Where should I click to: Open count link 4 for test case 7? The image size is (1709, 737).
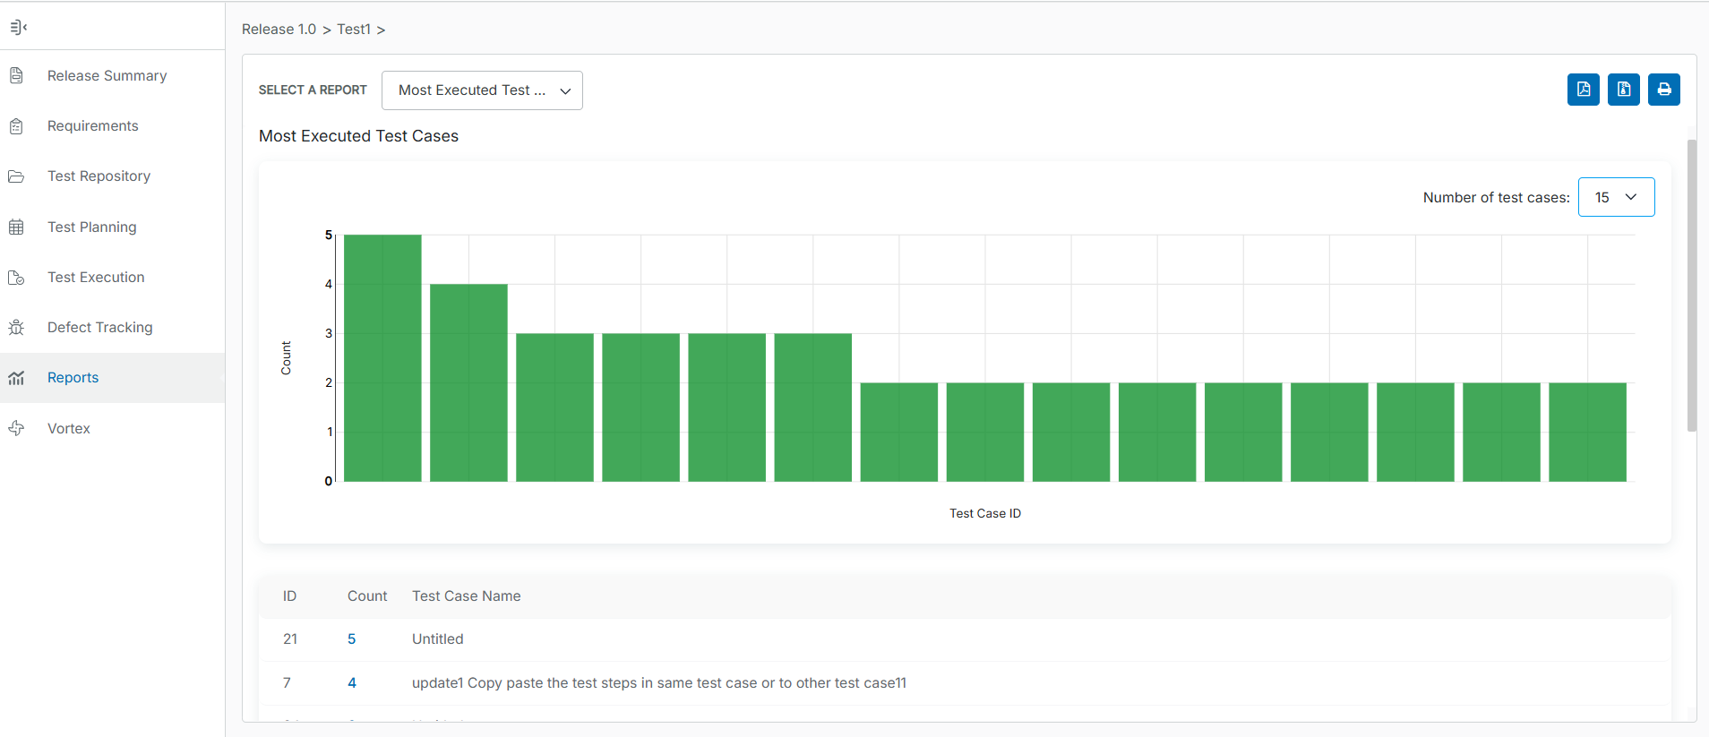click(x=351, y=683)
